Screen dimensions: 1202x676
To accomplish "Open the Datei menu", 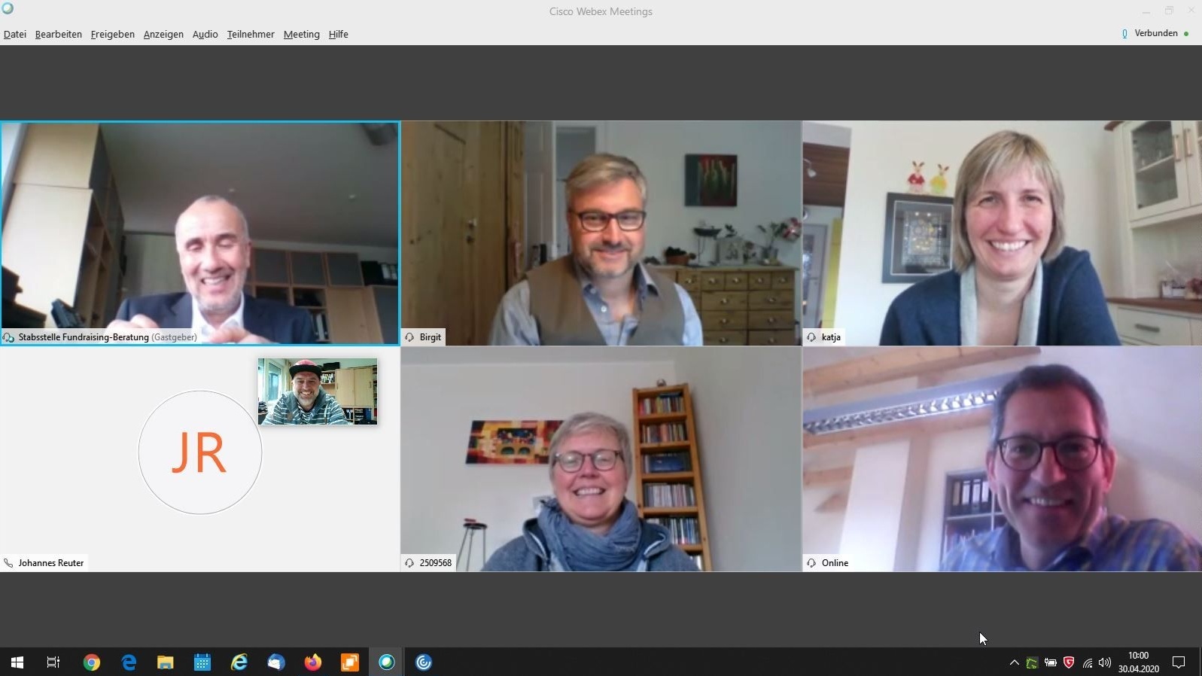I will 15,35.
